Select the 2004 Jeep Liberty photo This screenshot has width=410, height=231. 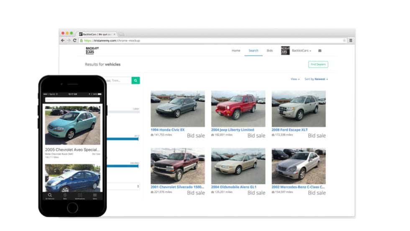238,109
